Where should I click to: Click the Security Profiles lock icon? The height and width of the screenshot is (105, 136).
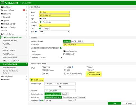click(2, 27)
